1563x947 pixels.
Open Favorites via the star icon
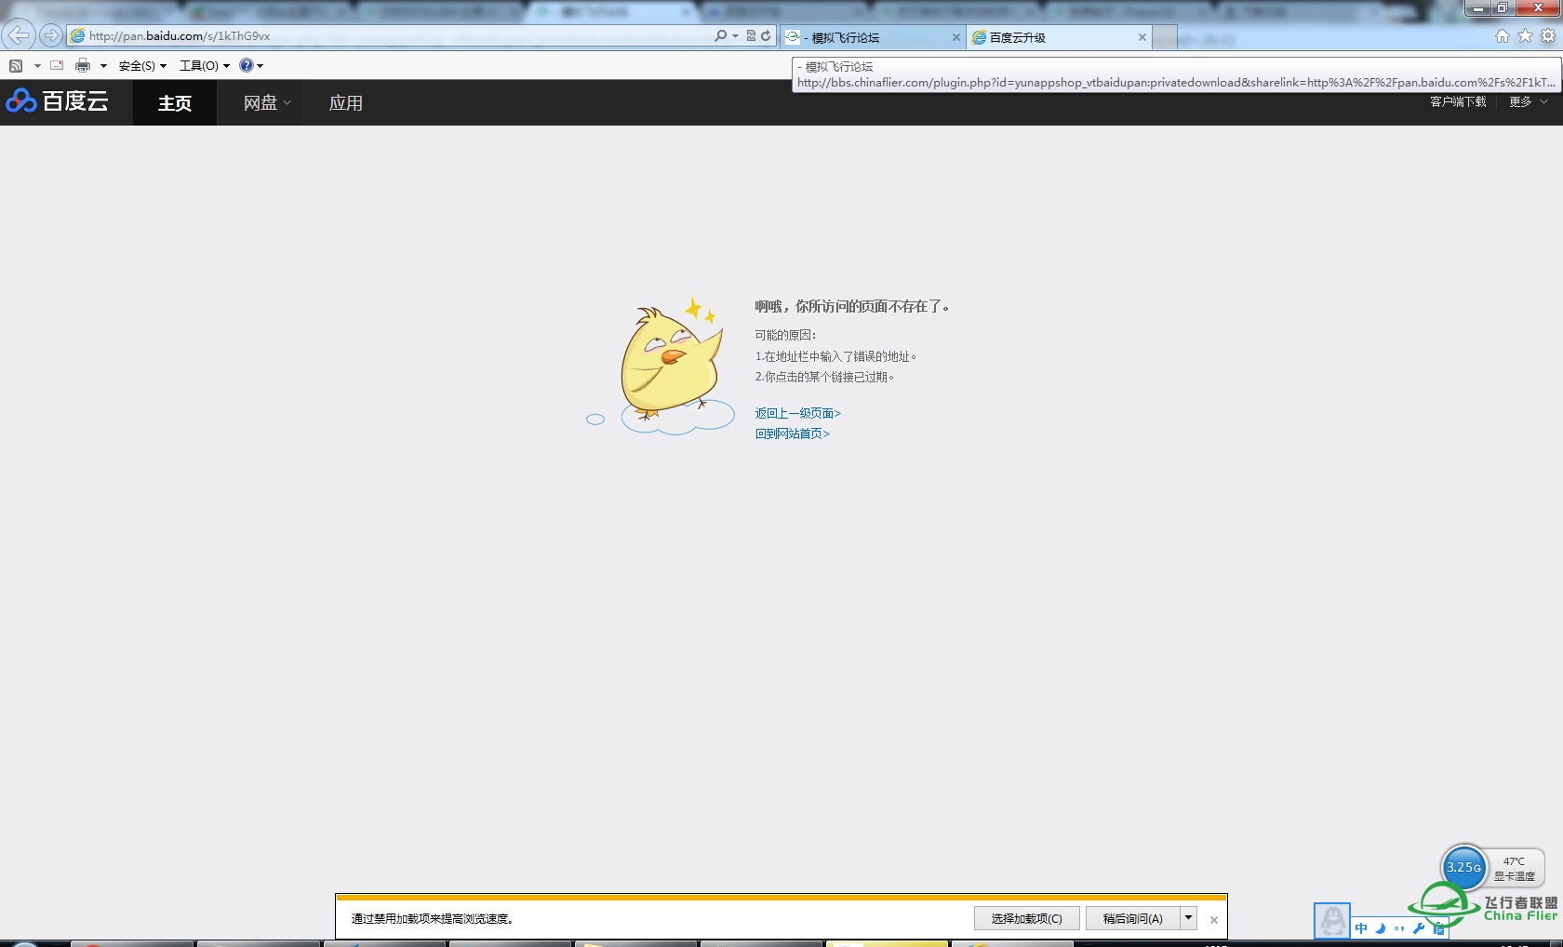pos(1525,36)
